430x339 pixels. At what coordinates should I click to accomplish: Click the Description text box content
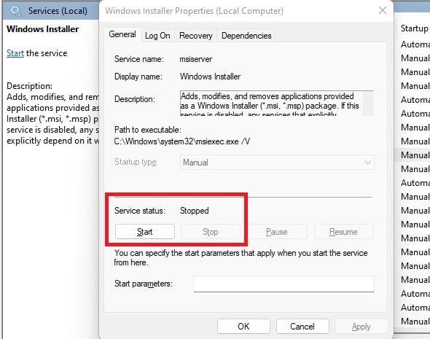271,103
